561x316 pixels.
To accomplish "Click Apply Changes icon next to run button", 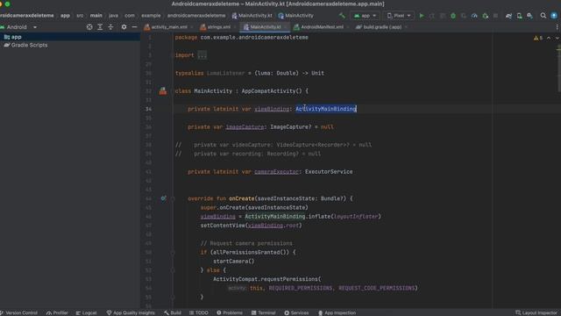I will pos(432,16).
